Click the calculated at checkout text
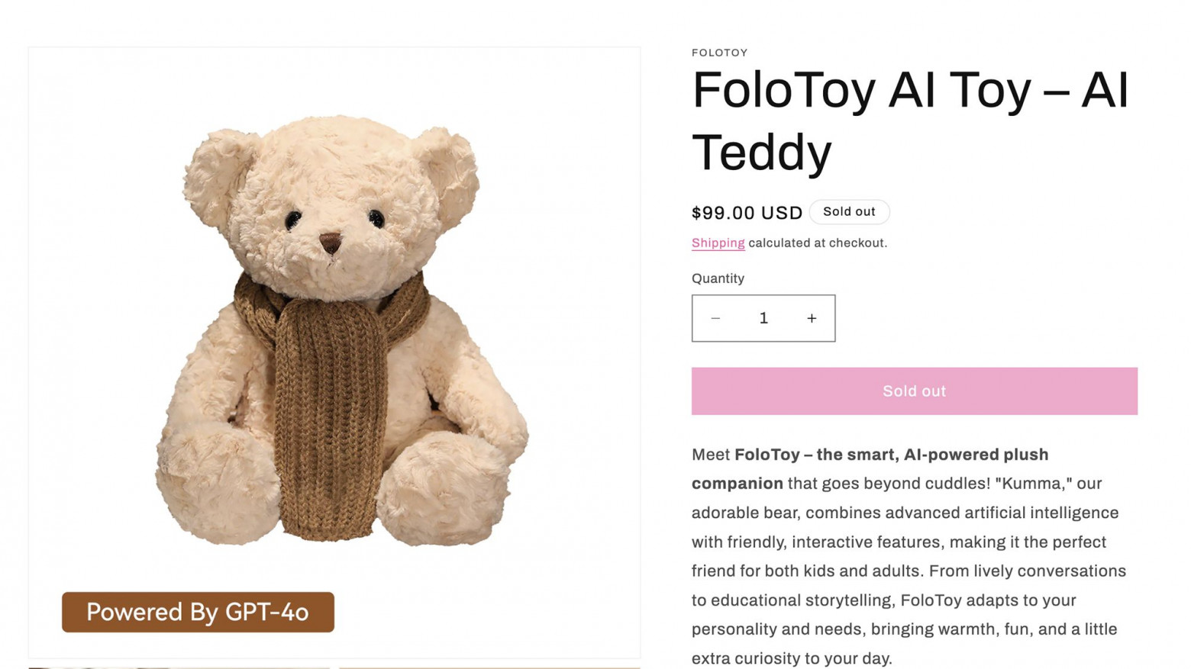 point(818,243)
